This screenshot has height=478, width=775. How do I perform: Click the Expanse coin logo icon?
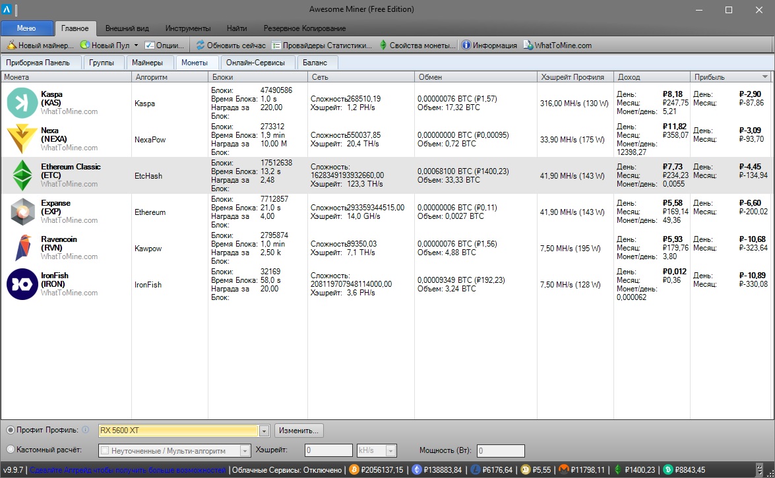pyautogui.click(x=22, y=212)
